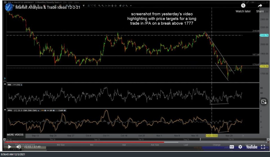Click the red video progress bar
270x157 pixels.
84,142
